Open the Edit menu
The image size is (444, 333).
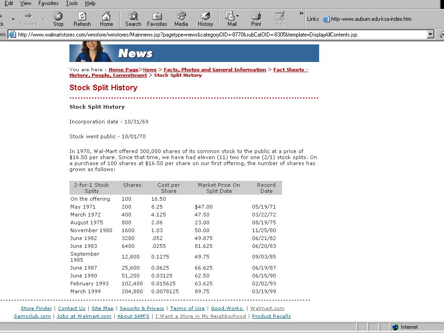click(9, 3)
